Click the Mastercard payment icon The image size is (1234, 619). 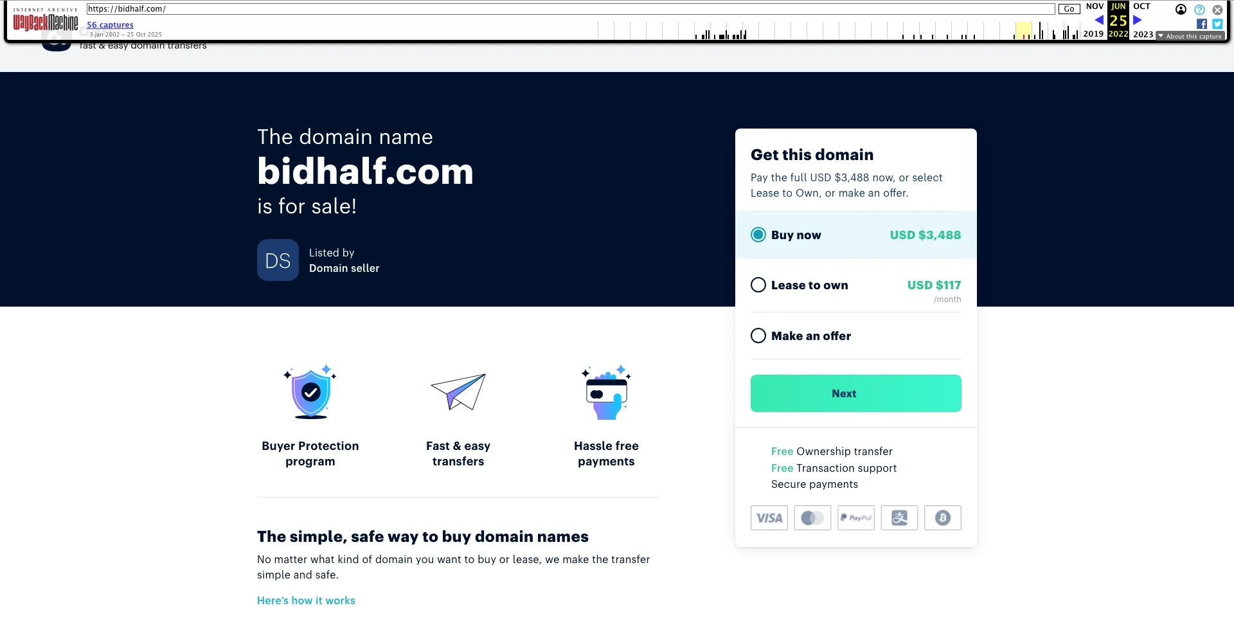click(x=812, y=517)
